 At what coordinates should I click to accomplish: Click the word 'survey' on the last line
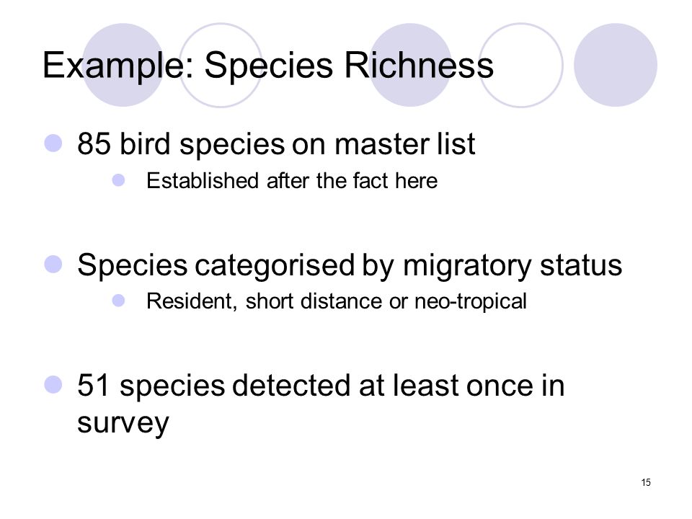tap(123, 423)
